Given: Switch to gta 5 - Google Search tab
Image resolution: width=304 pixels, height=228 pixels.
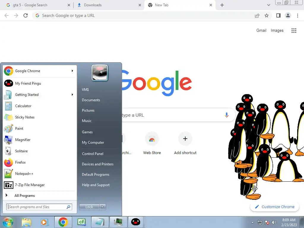Looking at the screenshot, I should click(37, 5).
